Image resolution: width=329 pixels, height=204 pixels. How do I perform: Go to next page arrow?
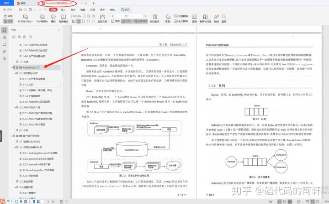click(x=145, y=16)
